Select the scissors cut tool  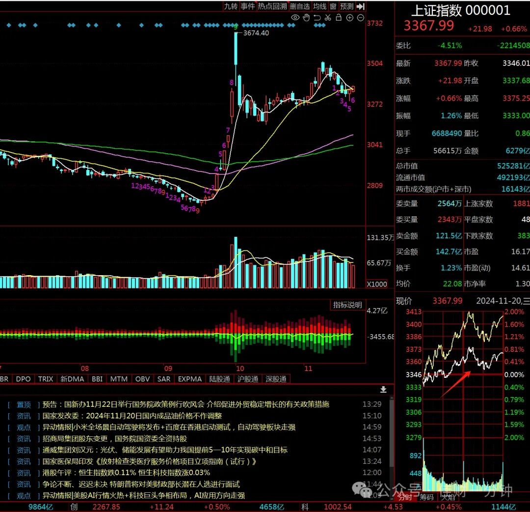click(328, 18)
